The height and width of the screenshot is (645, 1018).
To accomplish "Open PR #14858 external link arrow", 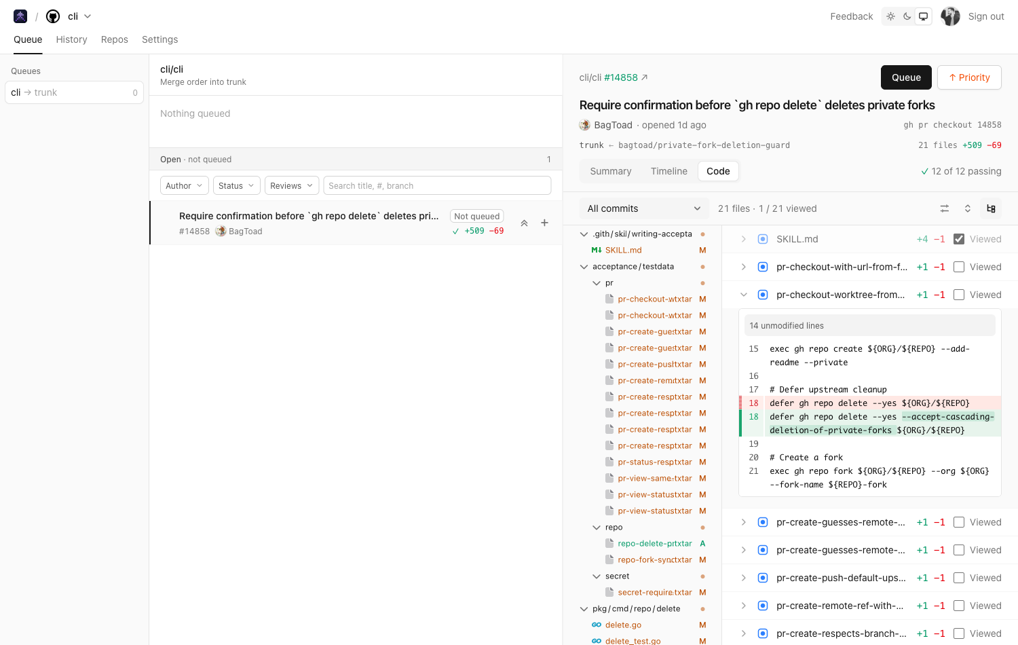I will pos(644,77).
